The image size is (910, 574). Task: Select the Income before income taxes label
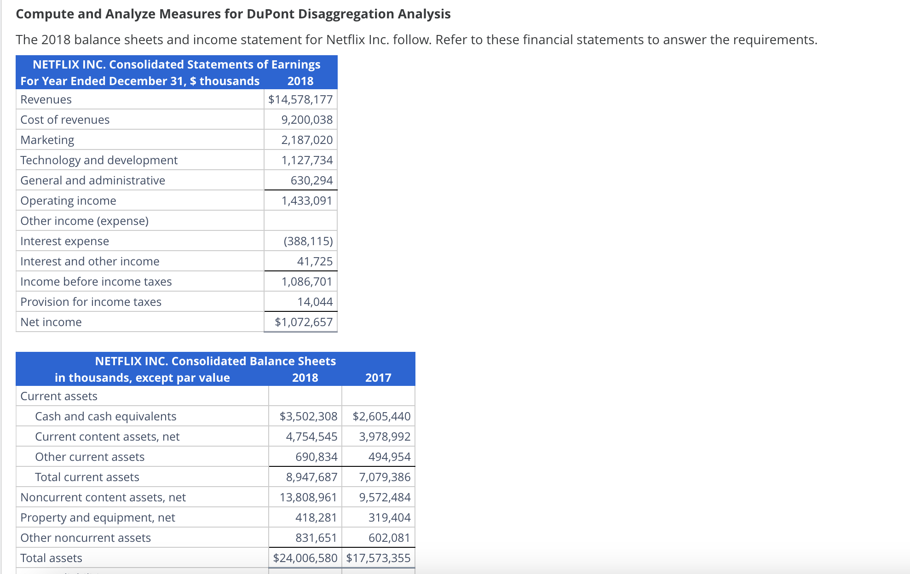click(96, 281)
